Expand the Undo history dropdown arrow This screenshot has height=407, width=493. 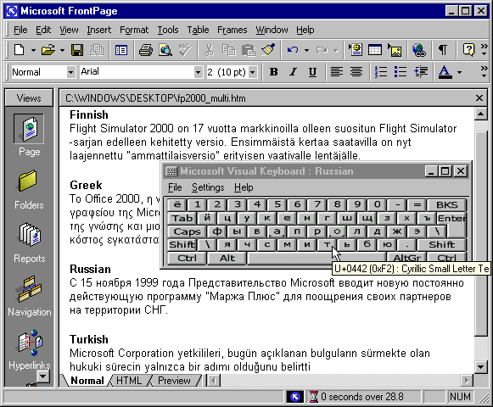306,50
